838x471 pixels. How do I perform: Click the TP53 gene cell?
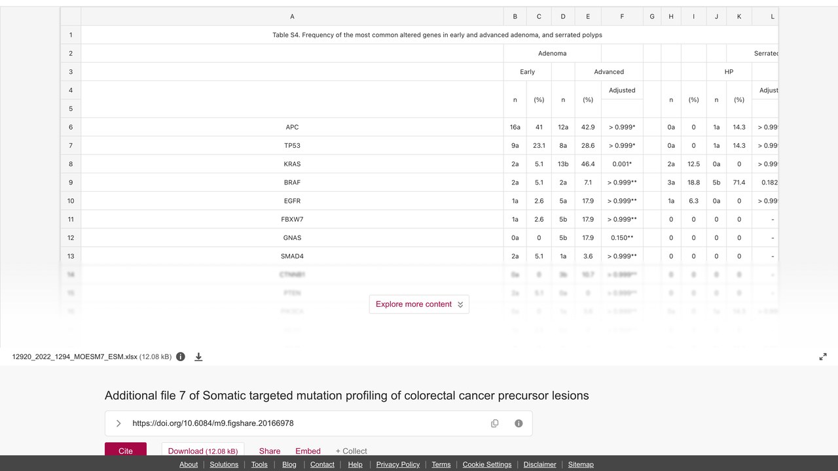point(292,145)
